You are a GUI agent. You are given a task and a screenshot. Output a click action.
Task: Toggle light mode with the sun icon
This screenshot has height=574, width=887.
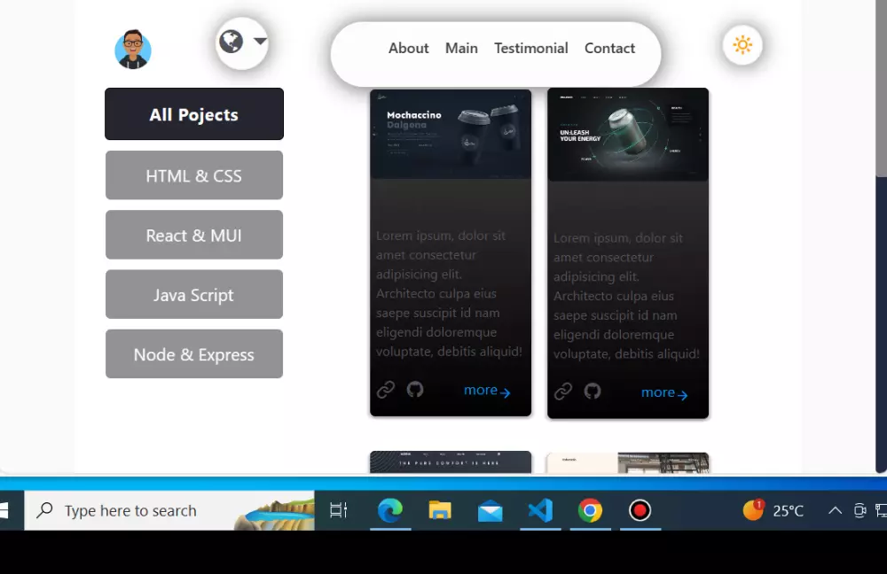[x=742, y=44]
